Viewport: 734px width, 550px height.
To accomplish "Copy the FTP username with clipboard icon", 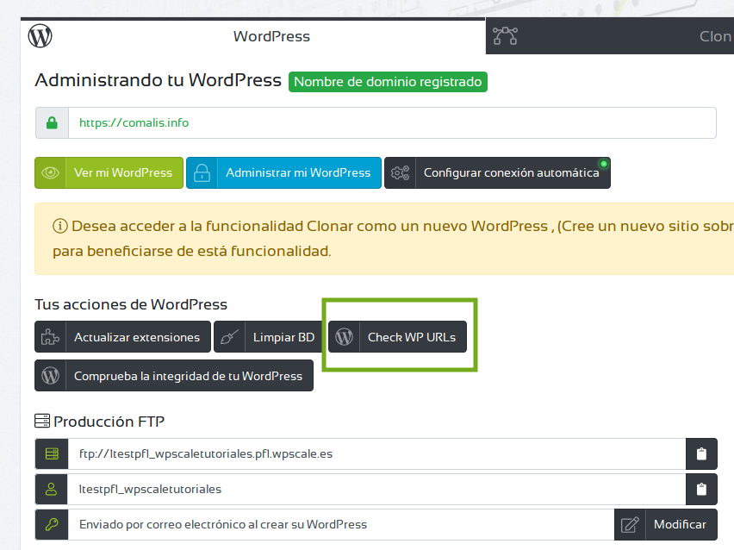I will (x=701, y=489).
